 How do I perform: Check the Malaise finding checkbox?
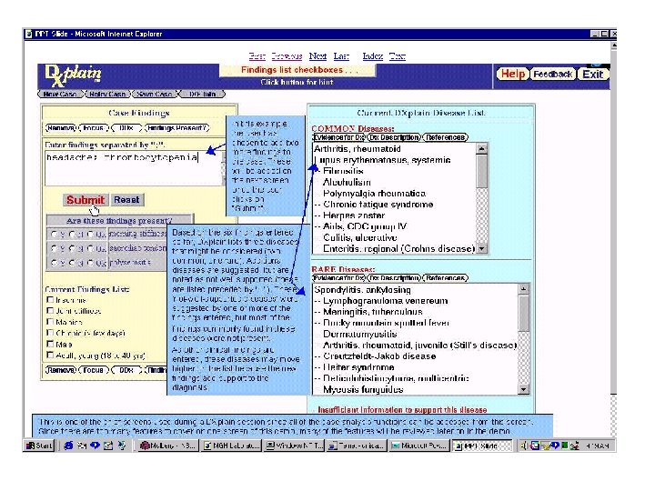click(x=50, y=322)
